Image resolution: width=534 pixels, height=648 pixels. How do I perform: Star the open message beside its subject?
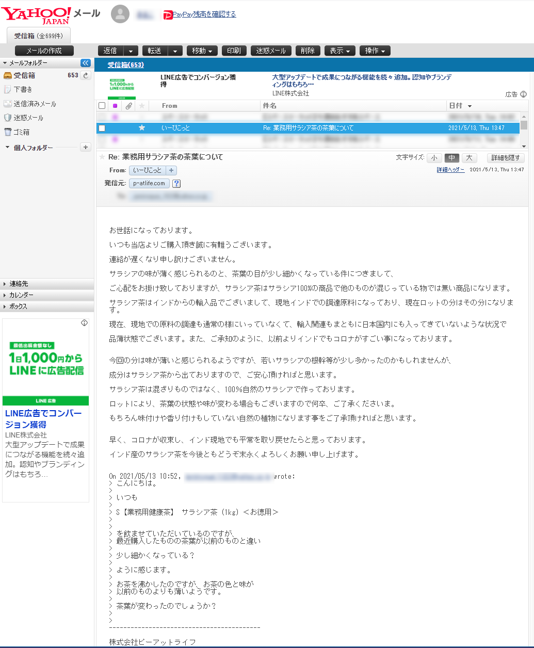102,157
